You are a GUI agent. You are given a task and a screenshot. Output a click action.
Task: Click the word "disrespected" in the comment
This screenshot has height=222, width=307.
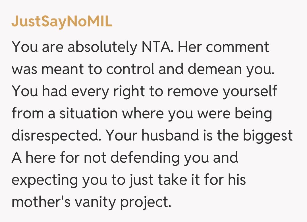tap(57, 136)
